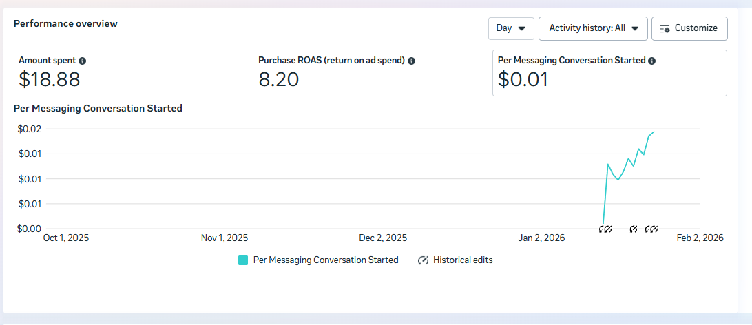Screen dimensions: 752x325
Task: Click the Customize button
Action: (689, 28)
